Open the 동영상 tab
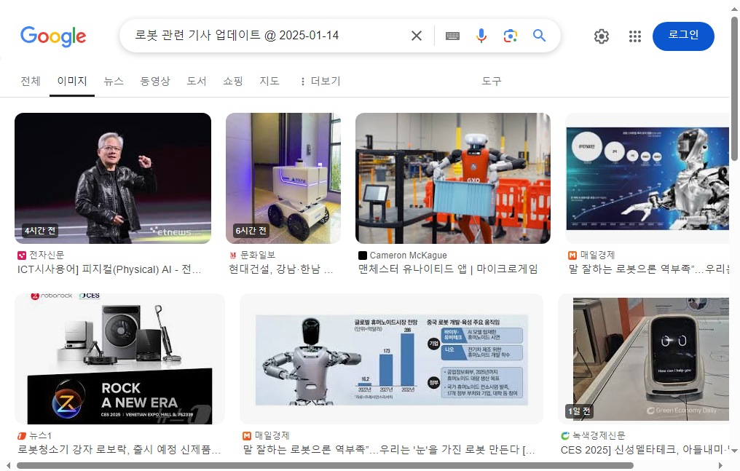 point(155,81)
